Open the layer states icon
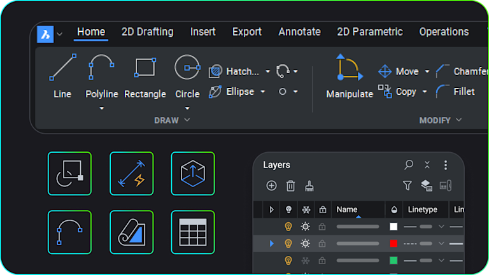Viewport: 489px width, 275px height. click(x=427, y=186)
